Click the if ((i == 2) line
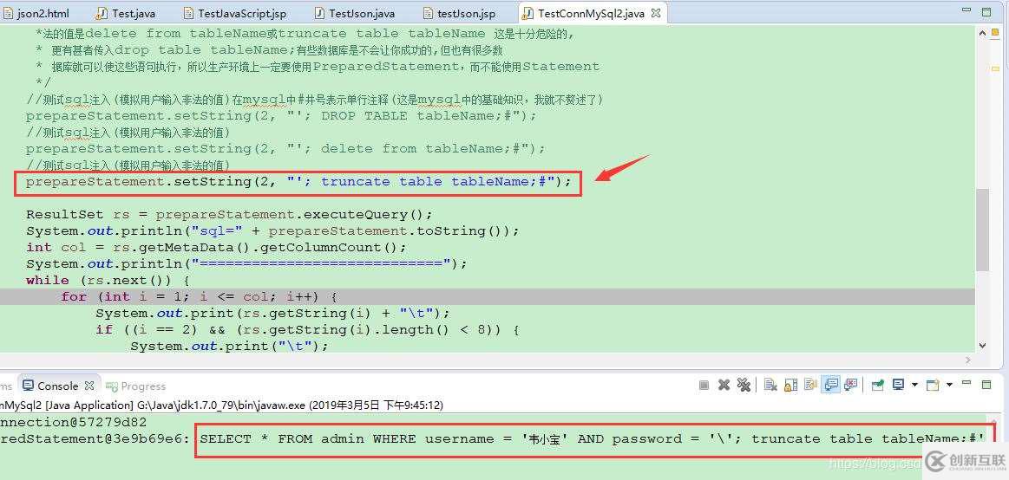This screenshot has width=1009, height=480. pos(308,329)
